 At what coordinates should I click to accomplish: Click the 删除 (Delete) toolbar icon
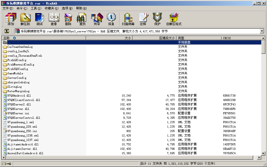(x=68, y=19)
